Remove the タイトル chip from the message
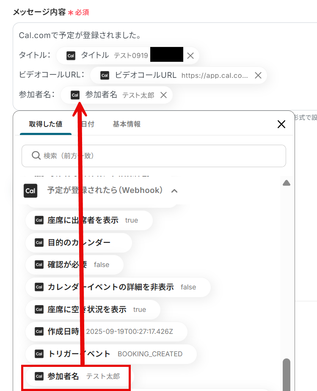Screen dimensions: 317x391 coord(190,55)
